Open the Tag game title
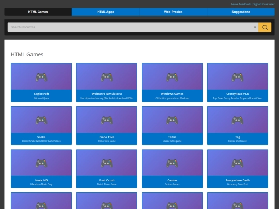 (x=238, y=137)
